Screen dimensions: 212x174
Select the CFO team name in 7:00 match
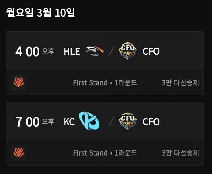click(151, 122)
